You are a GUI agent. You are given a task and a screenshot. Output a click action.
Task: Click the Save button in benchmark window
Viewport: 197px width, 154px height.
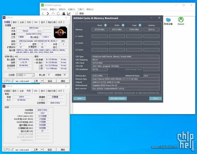click(79, 98)
